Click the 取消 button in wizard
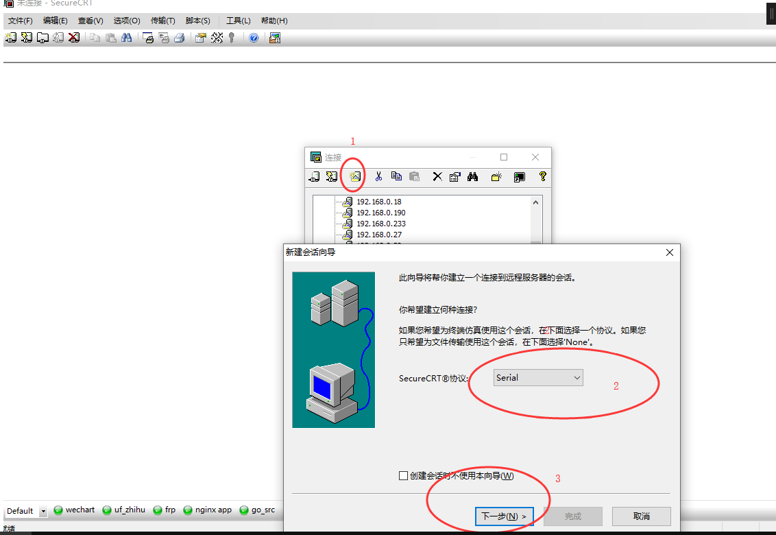Screen dimensions: 776x535 (x=642, y=516)
